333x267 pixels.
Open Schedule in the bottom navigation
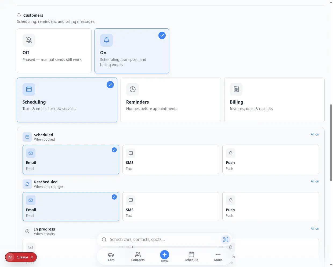tap(191, 257)
